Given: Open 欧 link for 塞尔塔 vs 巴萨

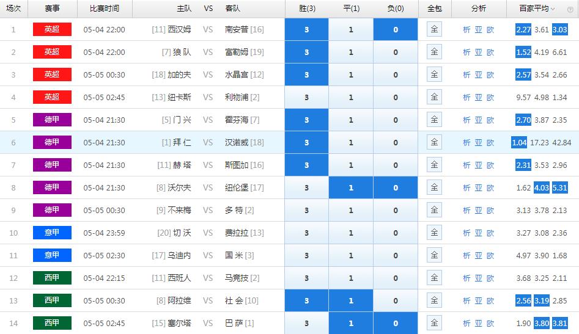Looking at the screenshot, I should pyautogui.click(x=490, y=323).
